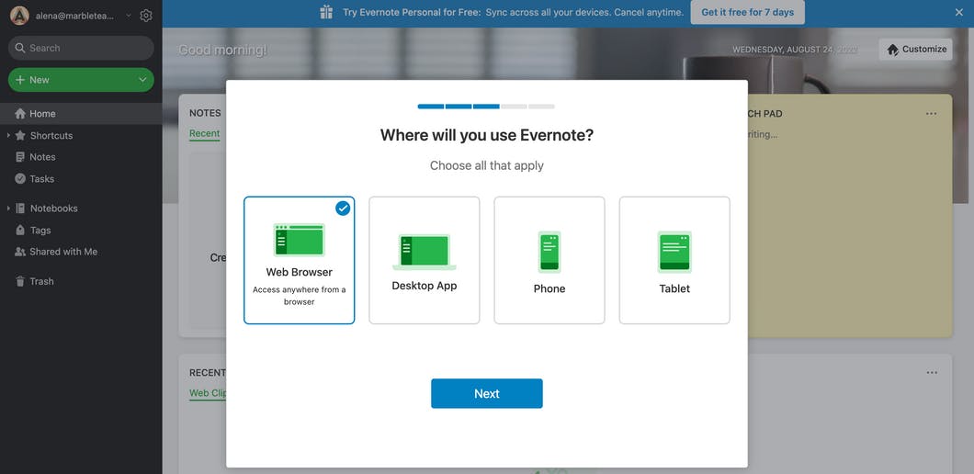Click the Notes page icon
This screenshot has height=474, width=974.
pos(20,157)
